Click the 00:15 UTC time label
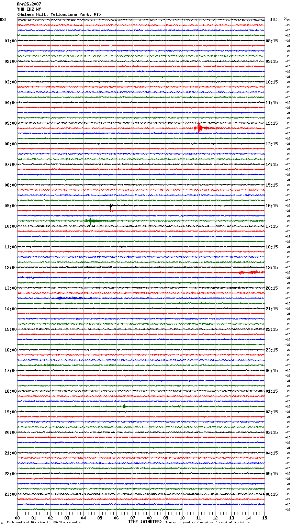This screenshot has width=292, height=527. click(272, 371)
